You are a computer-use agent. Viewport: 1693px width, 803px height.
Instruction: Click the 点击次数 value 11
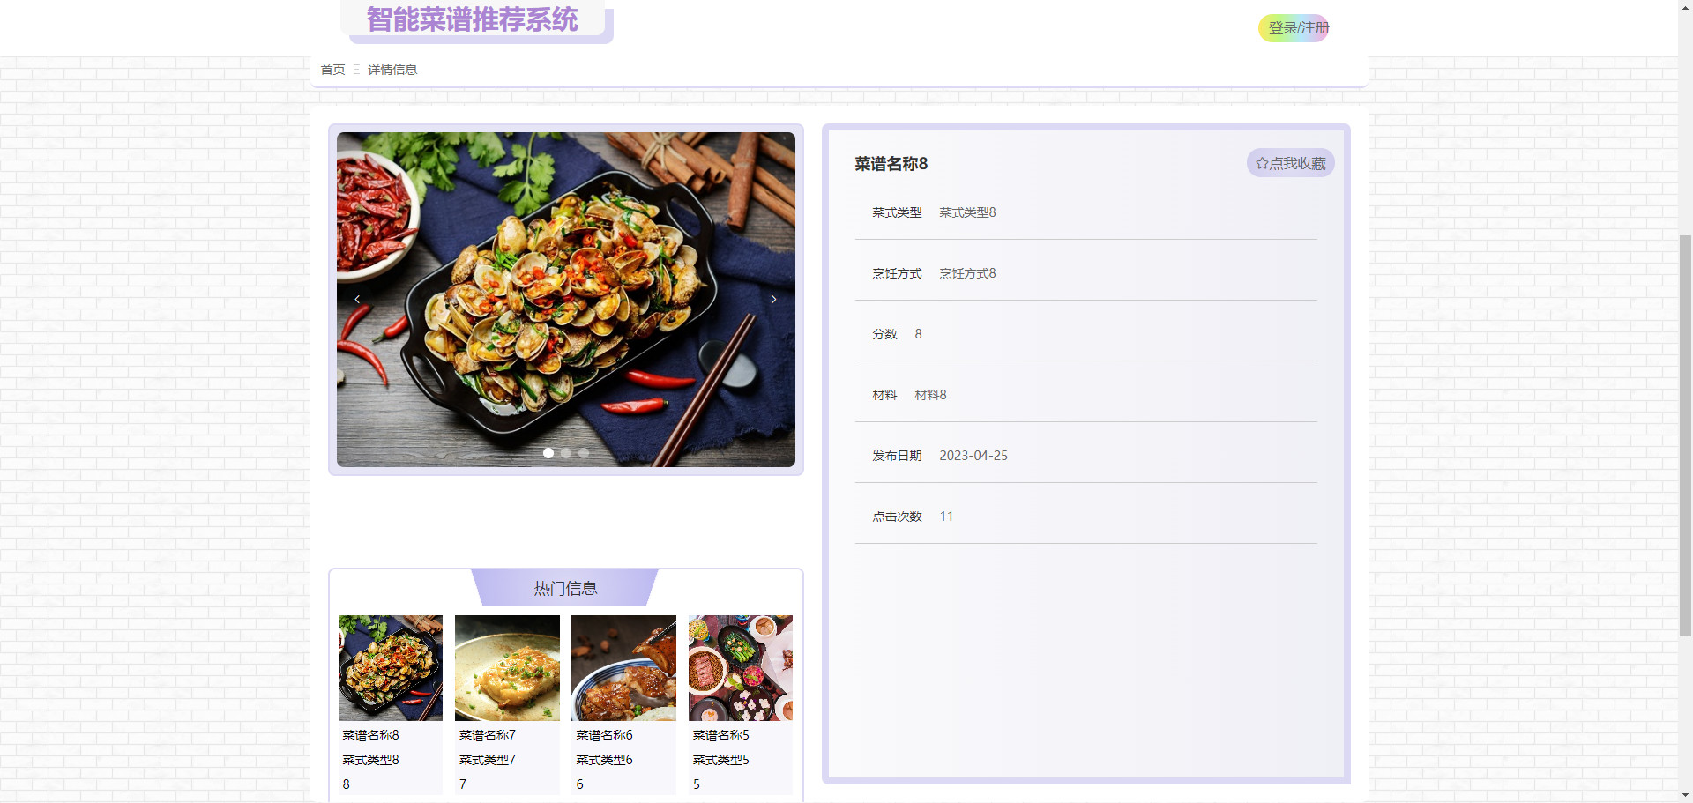click(946, 517)
